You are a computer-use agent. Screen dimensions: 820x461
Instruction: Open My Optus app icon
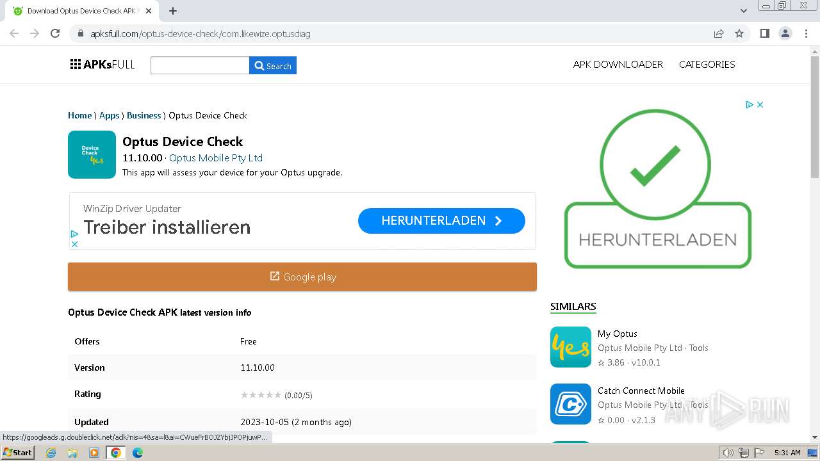571,347
